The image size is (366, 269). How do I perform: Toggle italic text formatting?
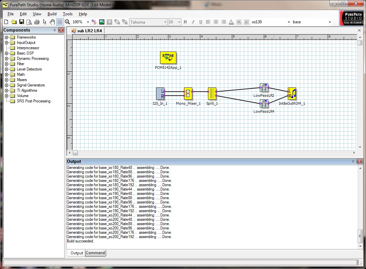(x=193, y=22)
